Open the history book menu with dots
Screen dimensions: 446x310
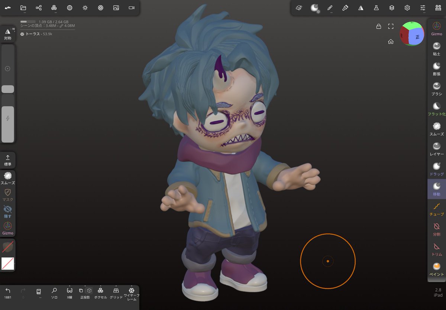(x=39, y=293)
